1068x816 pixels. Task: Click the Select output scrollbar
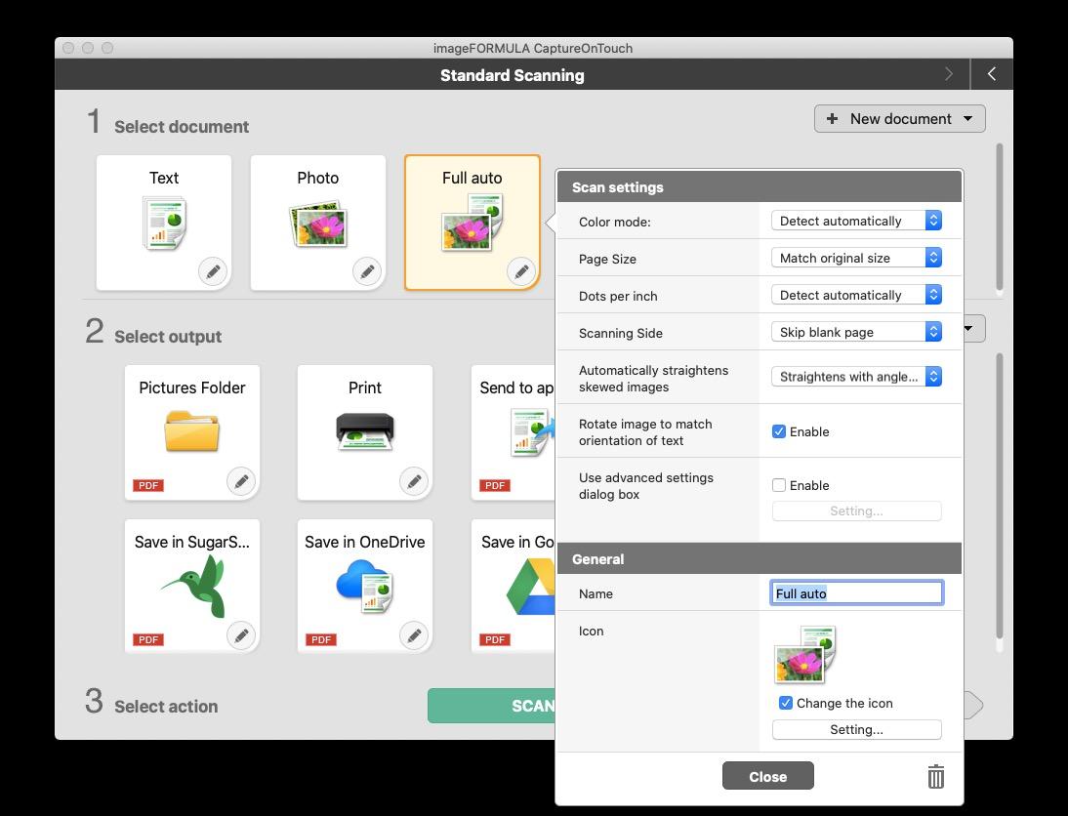click(x=1000, y=497)
